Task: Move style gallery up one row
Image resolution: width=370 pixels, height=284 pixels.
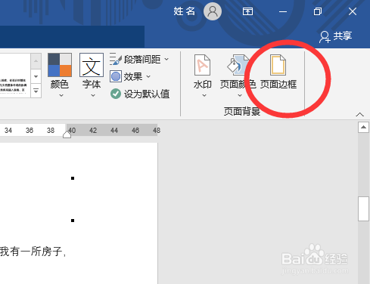Action: coord(36,61)
